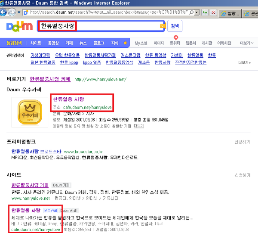Image resolution: width=258 pixels, height=233 pixels.
Task: Select the 뉴스 tab
Action: click(x=83, y=43)
